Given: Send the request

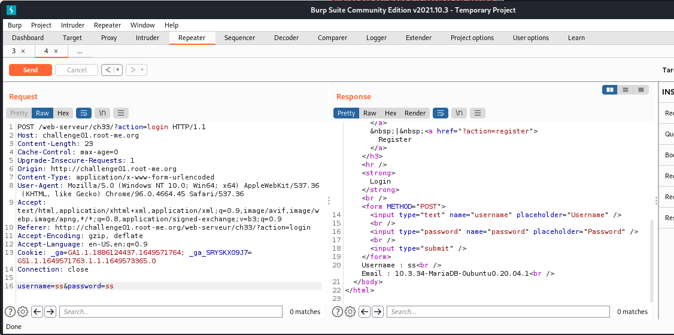Looking at the screenshot, I should (x=31, y=70).
